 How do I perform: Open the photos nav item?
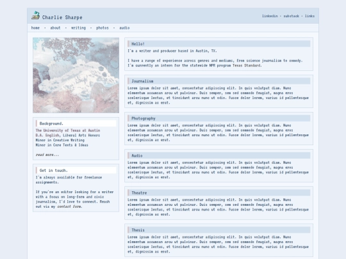(103, 27)
